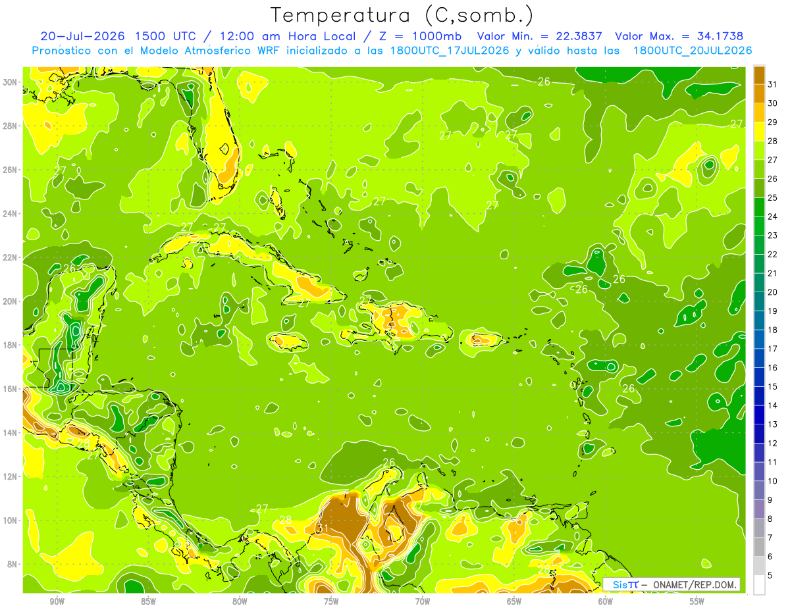This screenshot has width=790, height=610.
Task: Click the legend swatch between 12 and 13
Action: [x=759, y=434]
